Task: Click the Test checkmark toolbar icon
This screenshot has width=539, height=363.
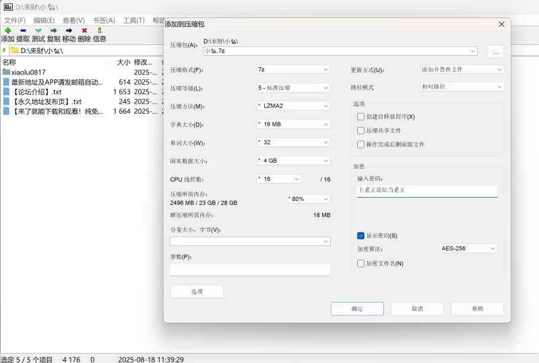Action: 38,30
